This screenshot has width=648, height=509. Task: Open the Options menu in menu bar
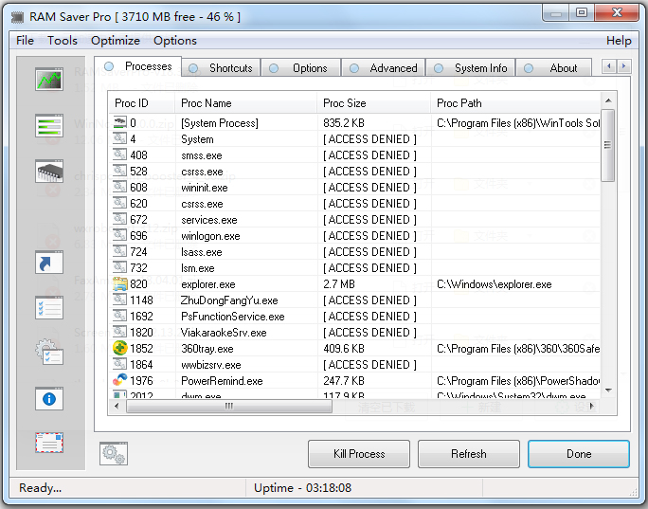coord(175,41)
